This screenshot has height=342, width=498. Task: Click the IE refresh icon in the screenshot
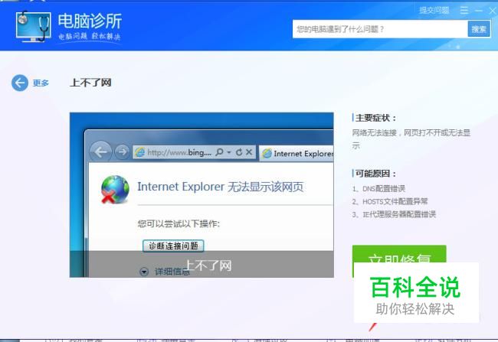pos(239,152)
